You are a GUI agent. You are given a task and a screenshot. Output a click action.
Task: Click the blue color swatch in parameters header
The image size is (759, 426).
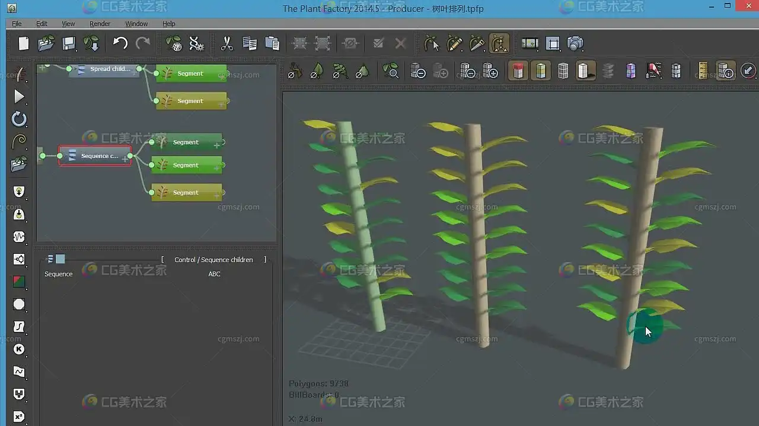click(x=60, y=259)
